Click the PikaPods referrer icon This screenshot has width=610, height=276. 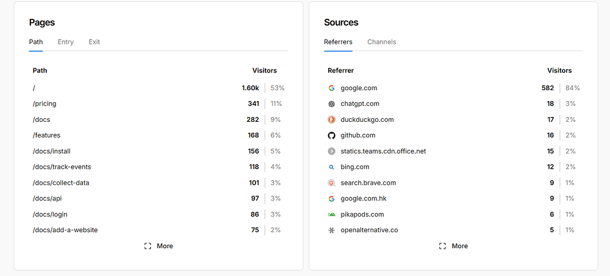pyautogui.click(x=332, y=214)
